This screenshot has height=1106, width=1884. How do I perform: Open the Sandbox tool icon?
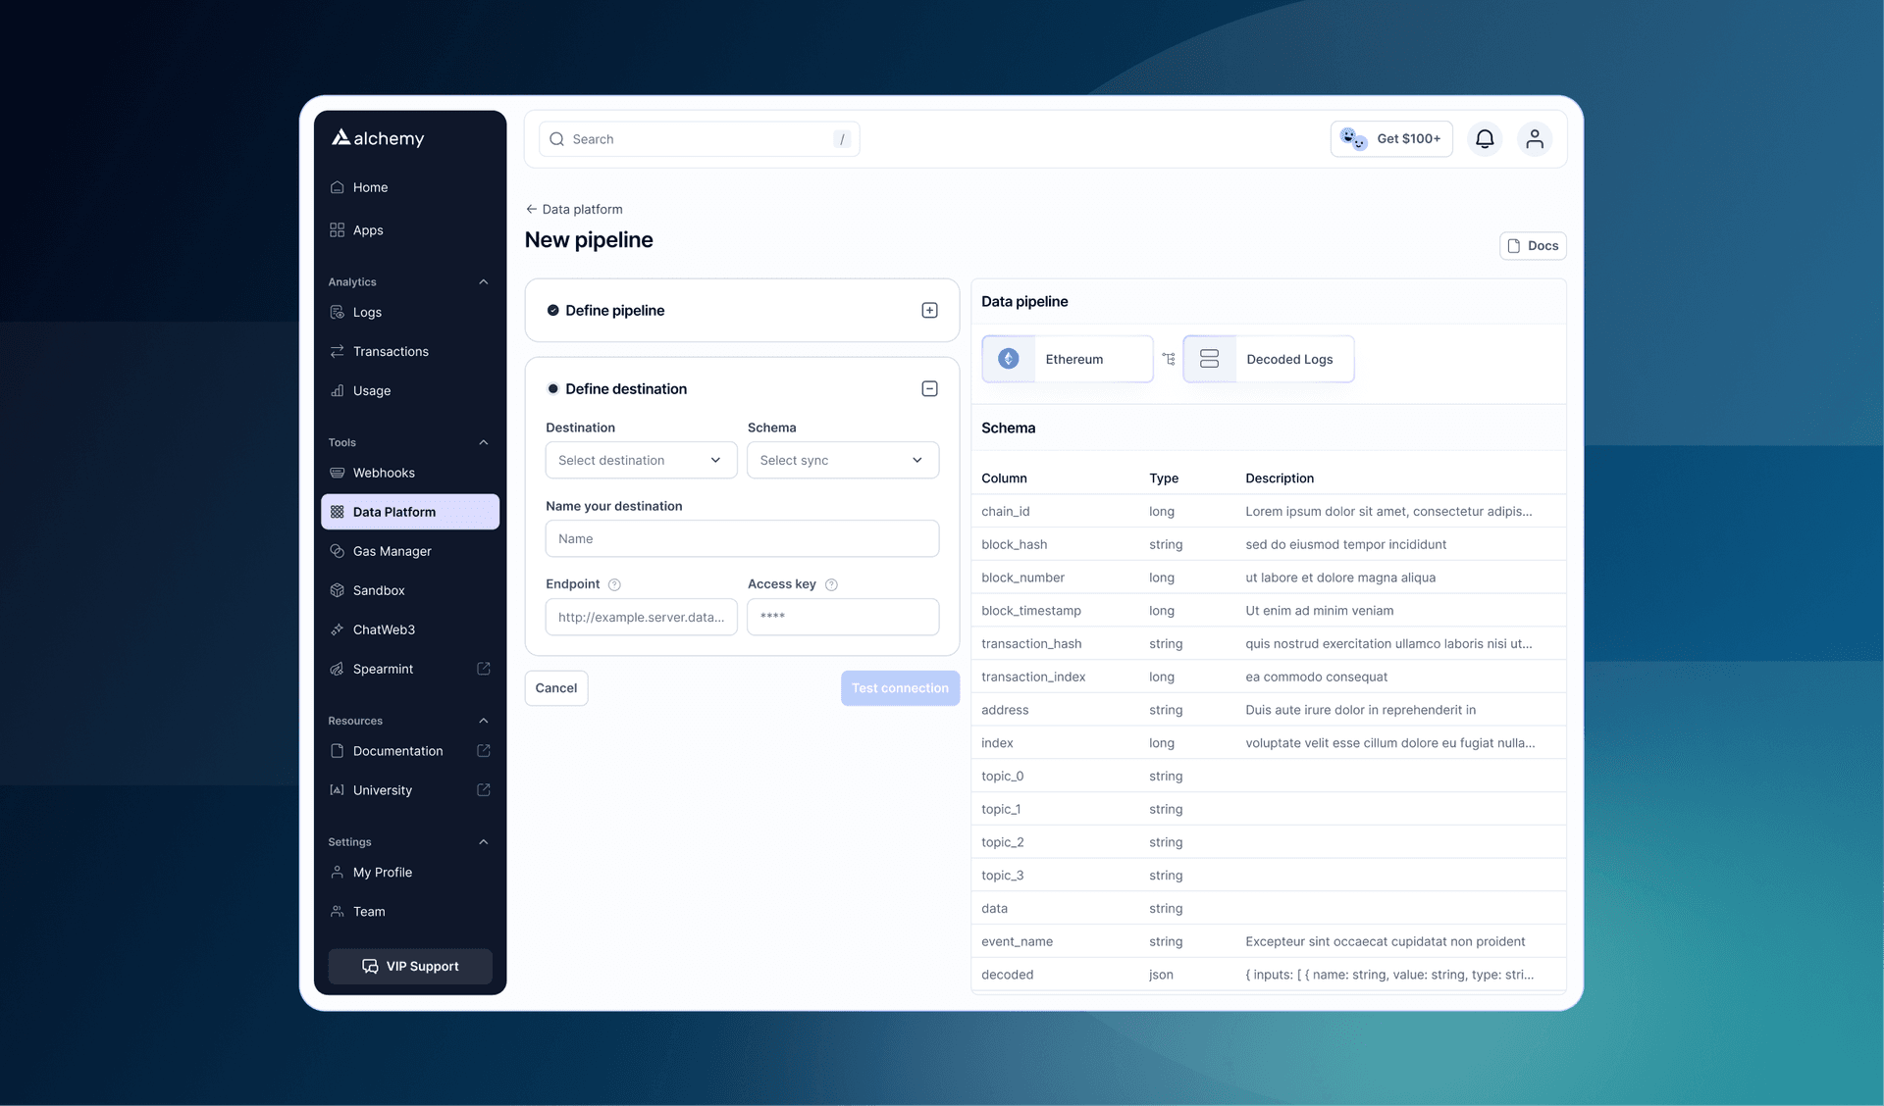(338, 589)
